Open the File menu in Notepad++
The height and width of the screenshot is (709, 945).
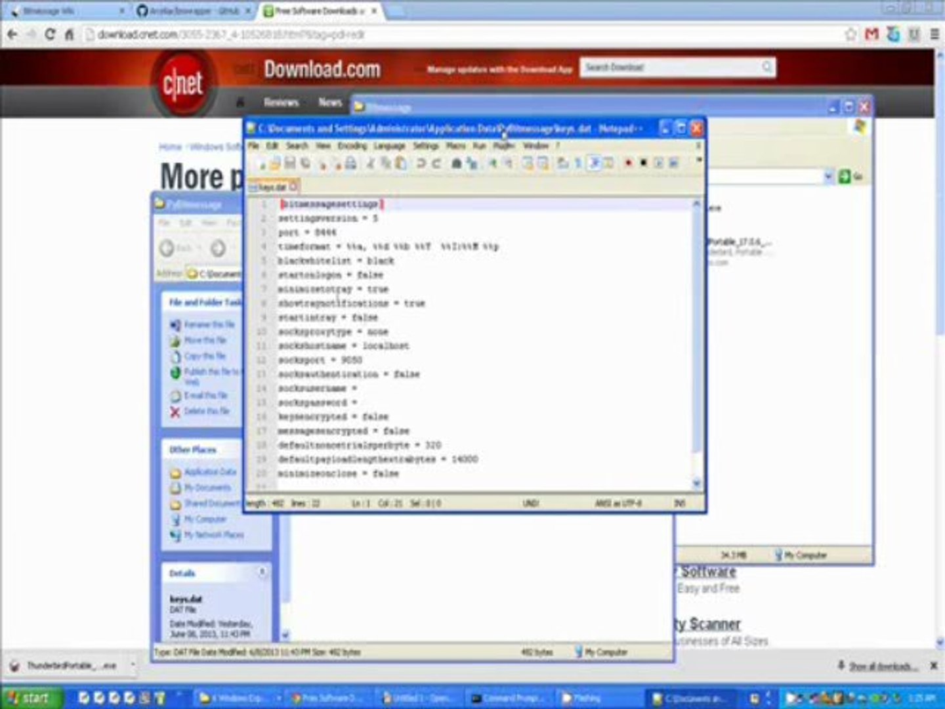point(253,146)
